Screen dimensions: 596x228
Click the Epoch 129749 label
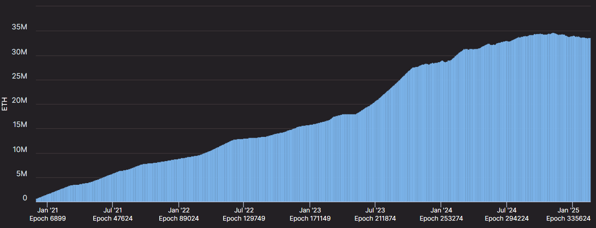tap(244, 218)
